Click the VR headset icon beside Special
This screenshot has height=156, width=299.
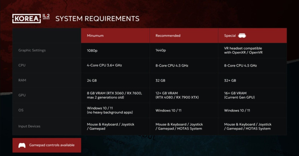coord(242,36)
